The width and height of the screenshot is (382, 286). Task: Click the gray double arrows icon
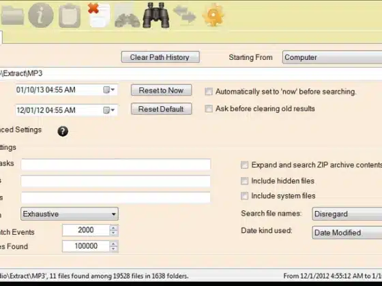tap(185, 14)
